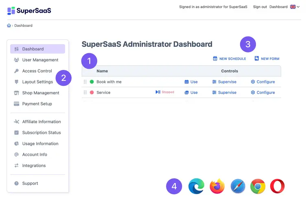Click the Dashboard sidebar icon

pos(16,49)
